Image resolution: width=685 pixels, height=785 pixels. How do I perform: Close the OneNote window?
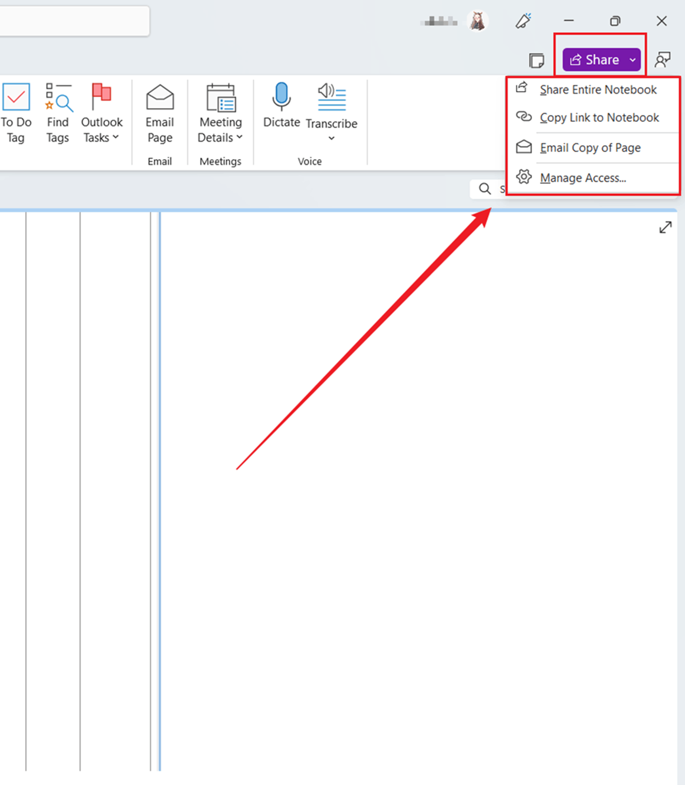(x=661, y=21)
